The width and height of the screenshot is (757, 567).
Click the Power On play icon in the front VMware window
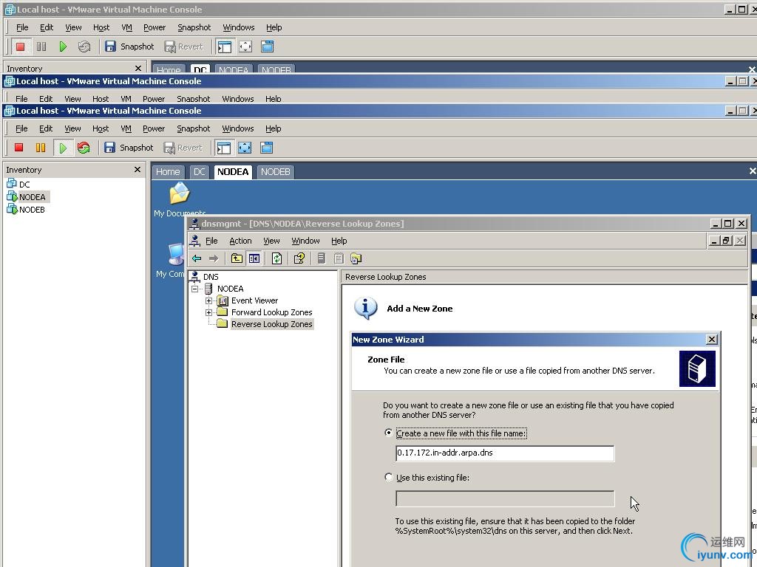63,148
